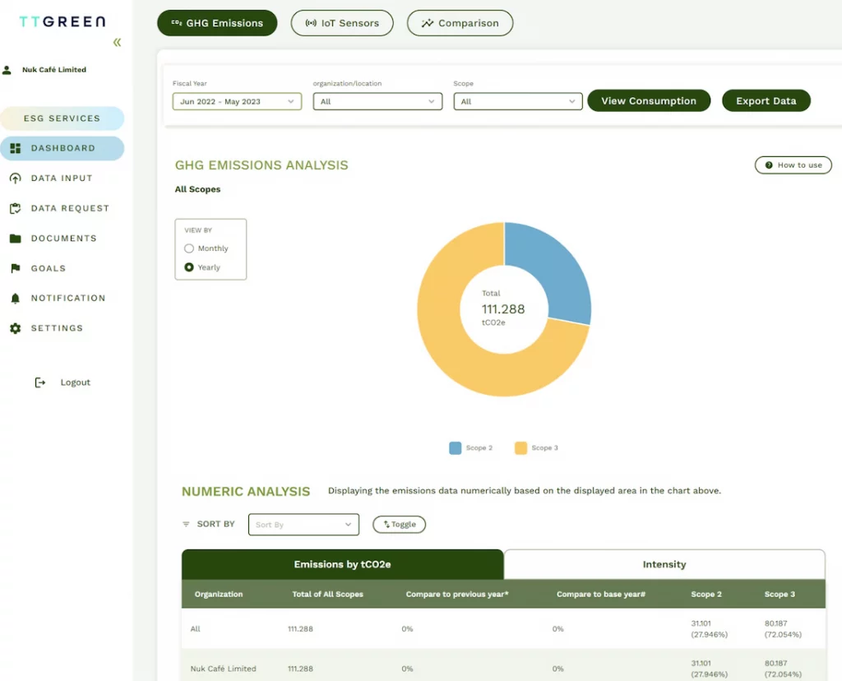Click the Settings gear icon
The width and height of the screenshot is (842, 681).
(x=15, y=328)
